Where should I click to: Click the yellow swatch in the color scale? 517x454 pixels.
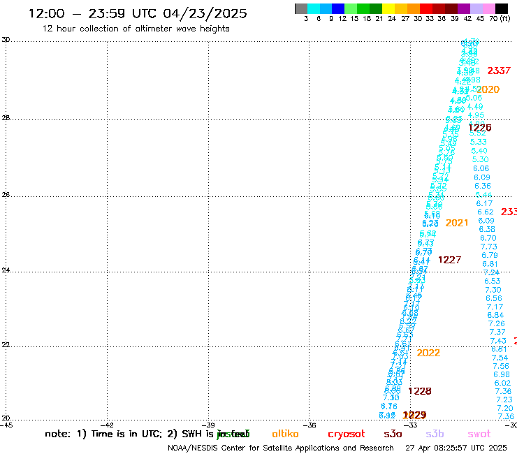coord(388,8)
